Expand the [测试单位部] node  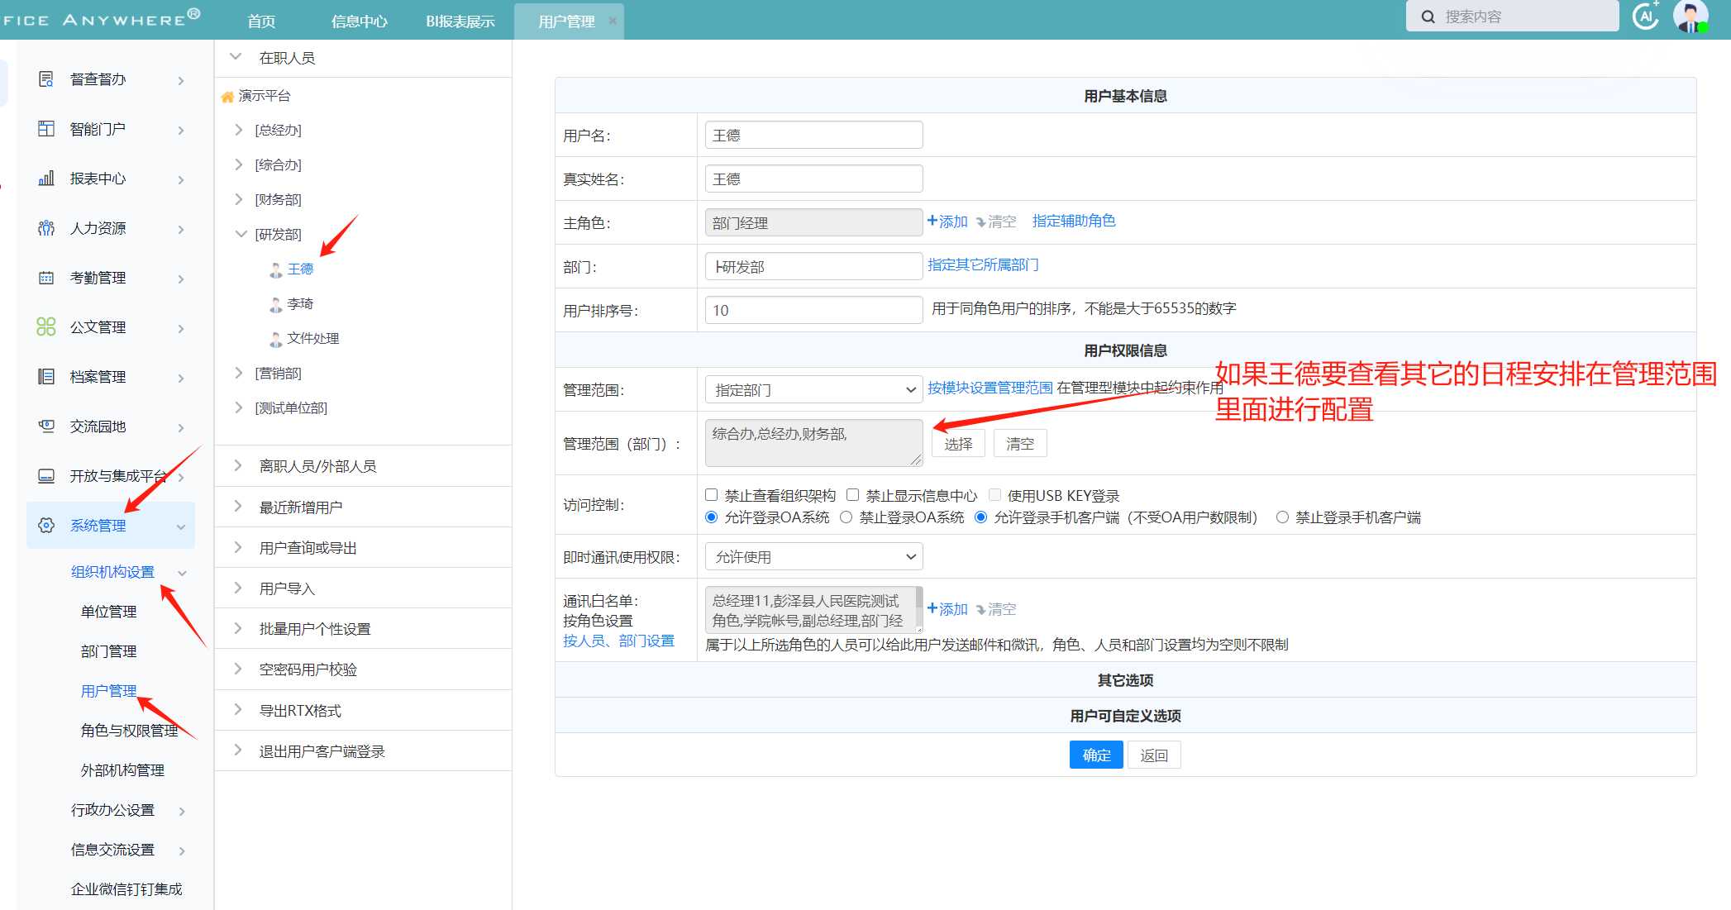(x=239, y=407)
